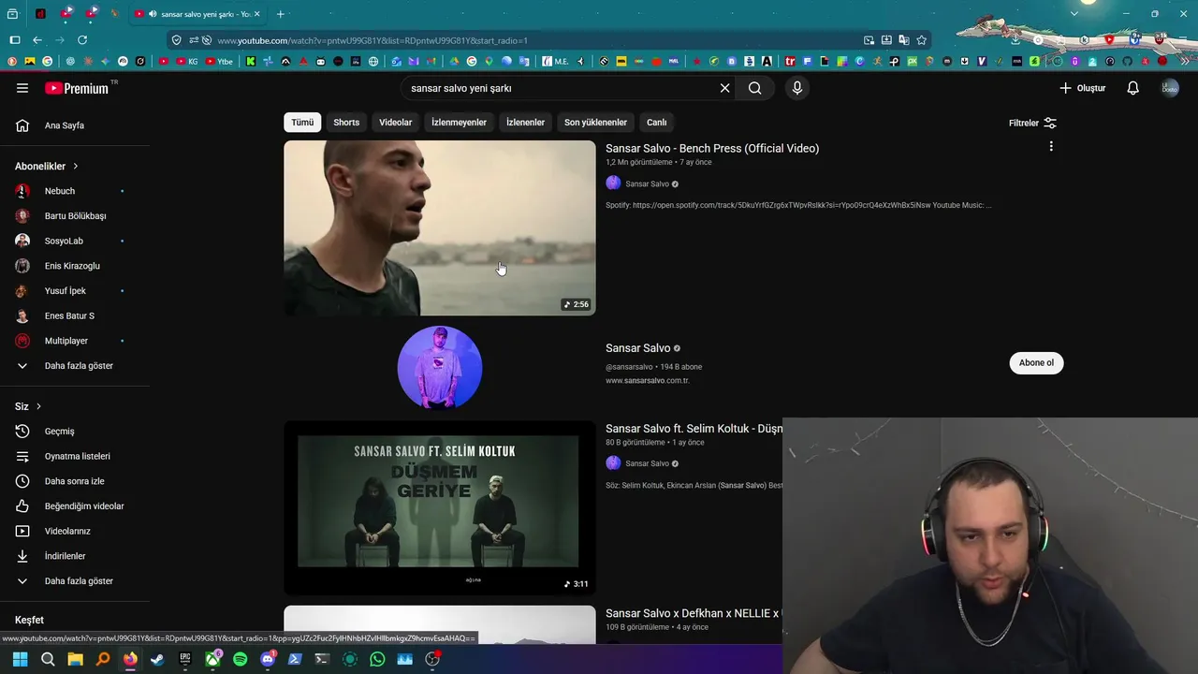Open Daha sonra izle list
1198x674 pixels.
pyautogui.click(x=75, y=481)
